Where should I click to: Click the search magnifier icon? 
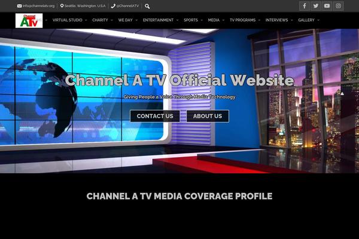pos(147,6)
